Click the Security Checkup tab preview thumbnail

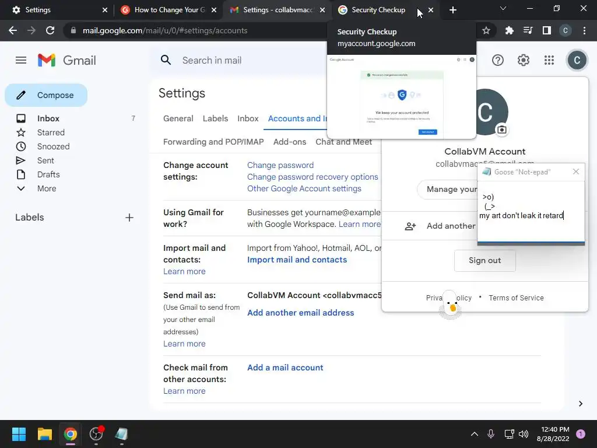coord(401,97)
